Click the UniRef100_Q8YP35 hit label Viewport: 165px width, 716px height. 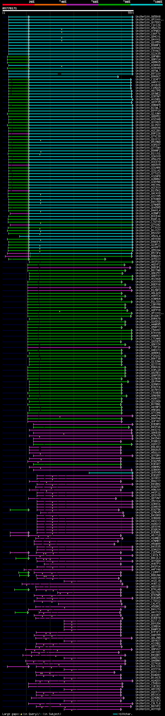click(x=148, y=102)
